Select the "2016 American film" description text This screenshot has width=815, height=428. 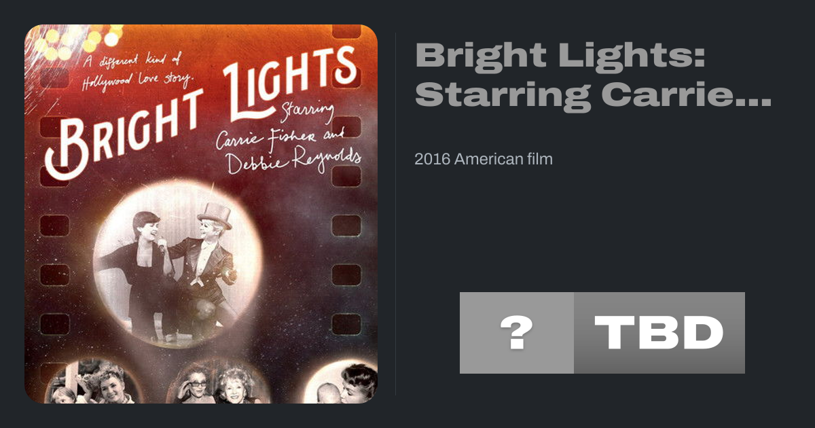[x=483, y=160]
